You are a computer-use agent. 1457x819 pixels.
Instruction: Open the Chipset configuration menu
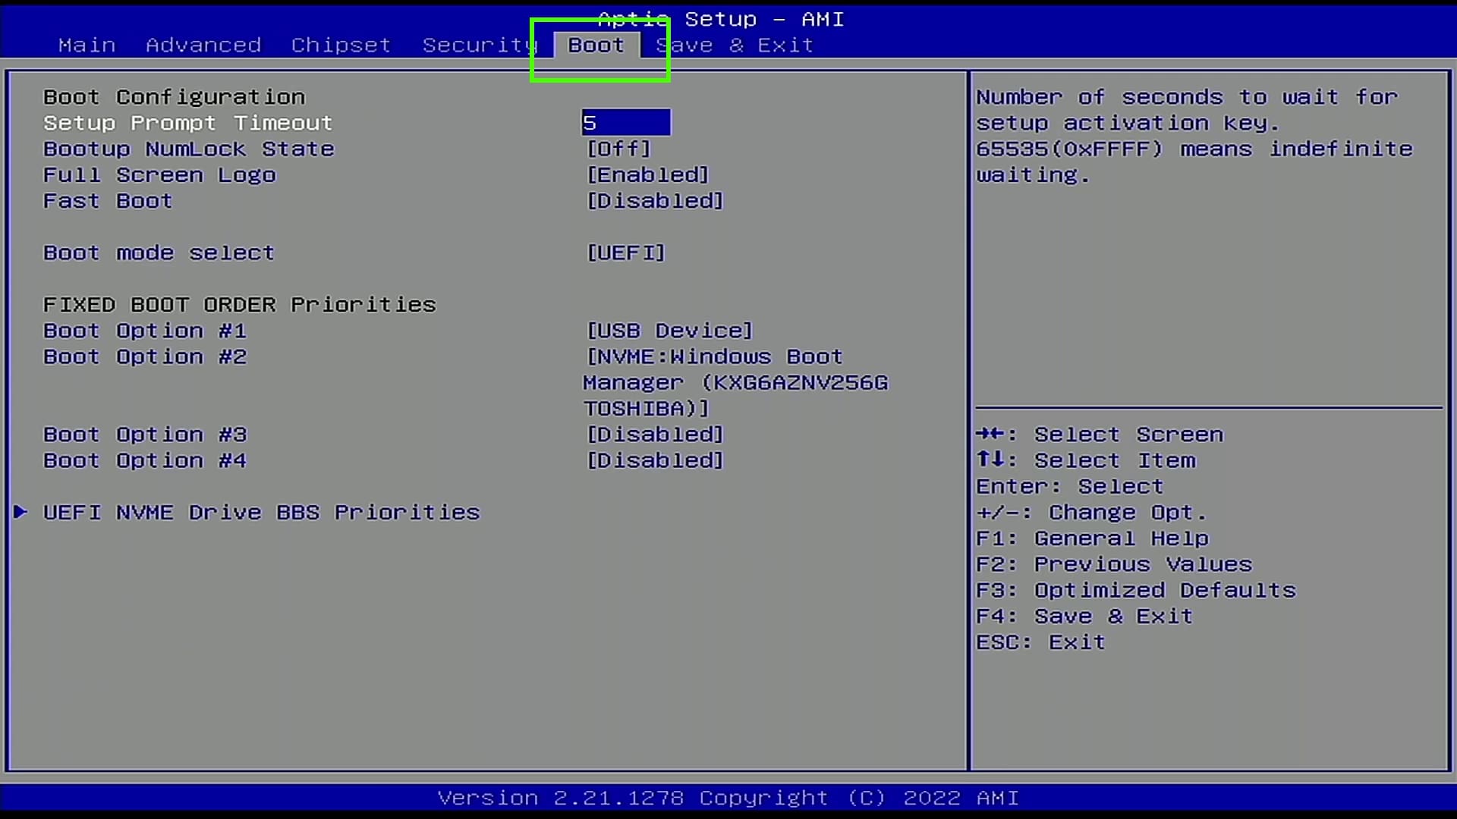pyautogui.click(x=341, y=45)
